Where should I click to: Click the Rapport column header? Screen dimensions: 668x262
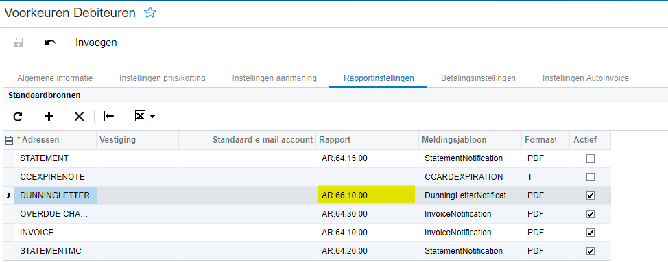click(x=367, y=140)
